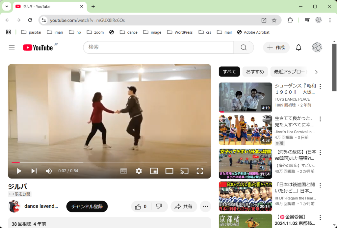View site information icon in address bar
The height and width of the screenshot is (228, 337).
(x=44, y=20)
